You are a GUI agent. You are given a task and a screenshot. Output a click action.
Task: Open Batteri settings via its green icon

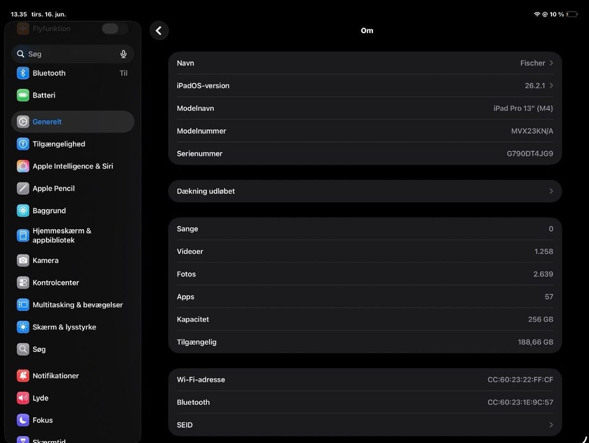point(23,95)
